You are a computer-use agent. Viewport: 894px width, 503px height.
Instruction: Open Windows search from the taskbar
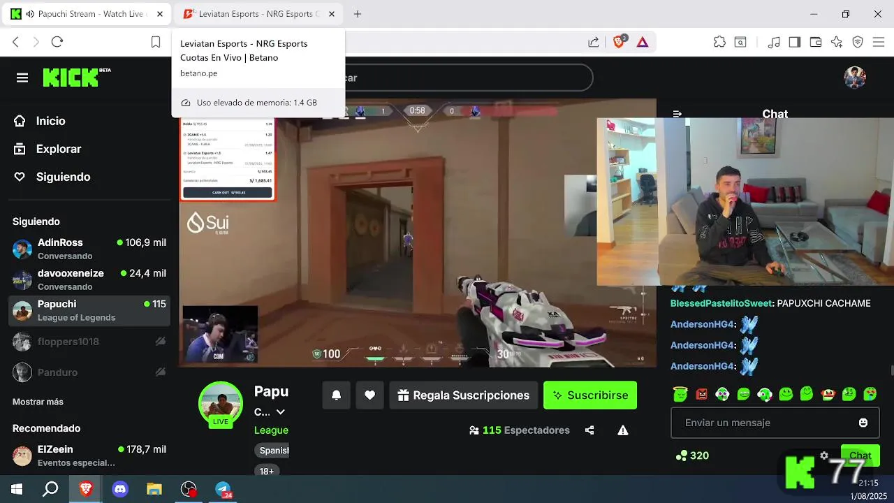coord(50,489)
